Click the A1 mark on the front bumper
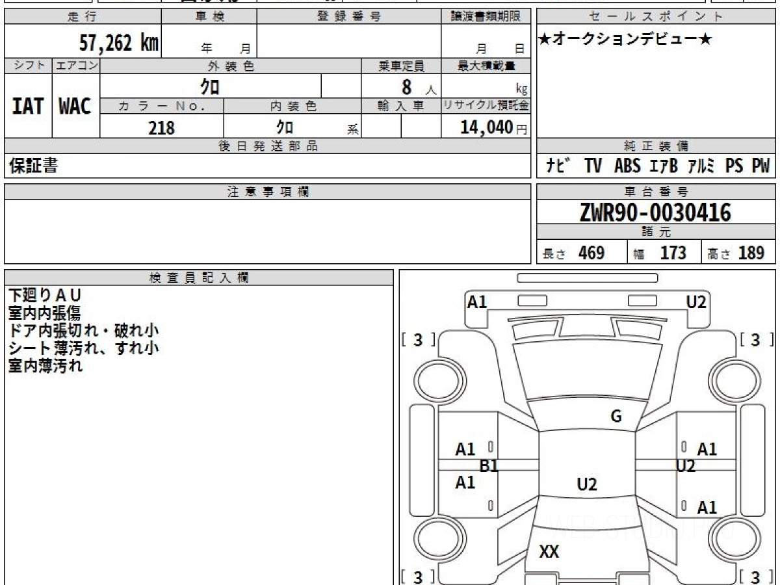780x585 pixels. (478, 301)
